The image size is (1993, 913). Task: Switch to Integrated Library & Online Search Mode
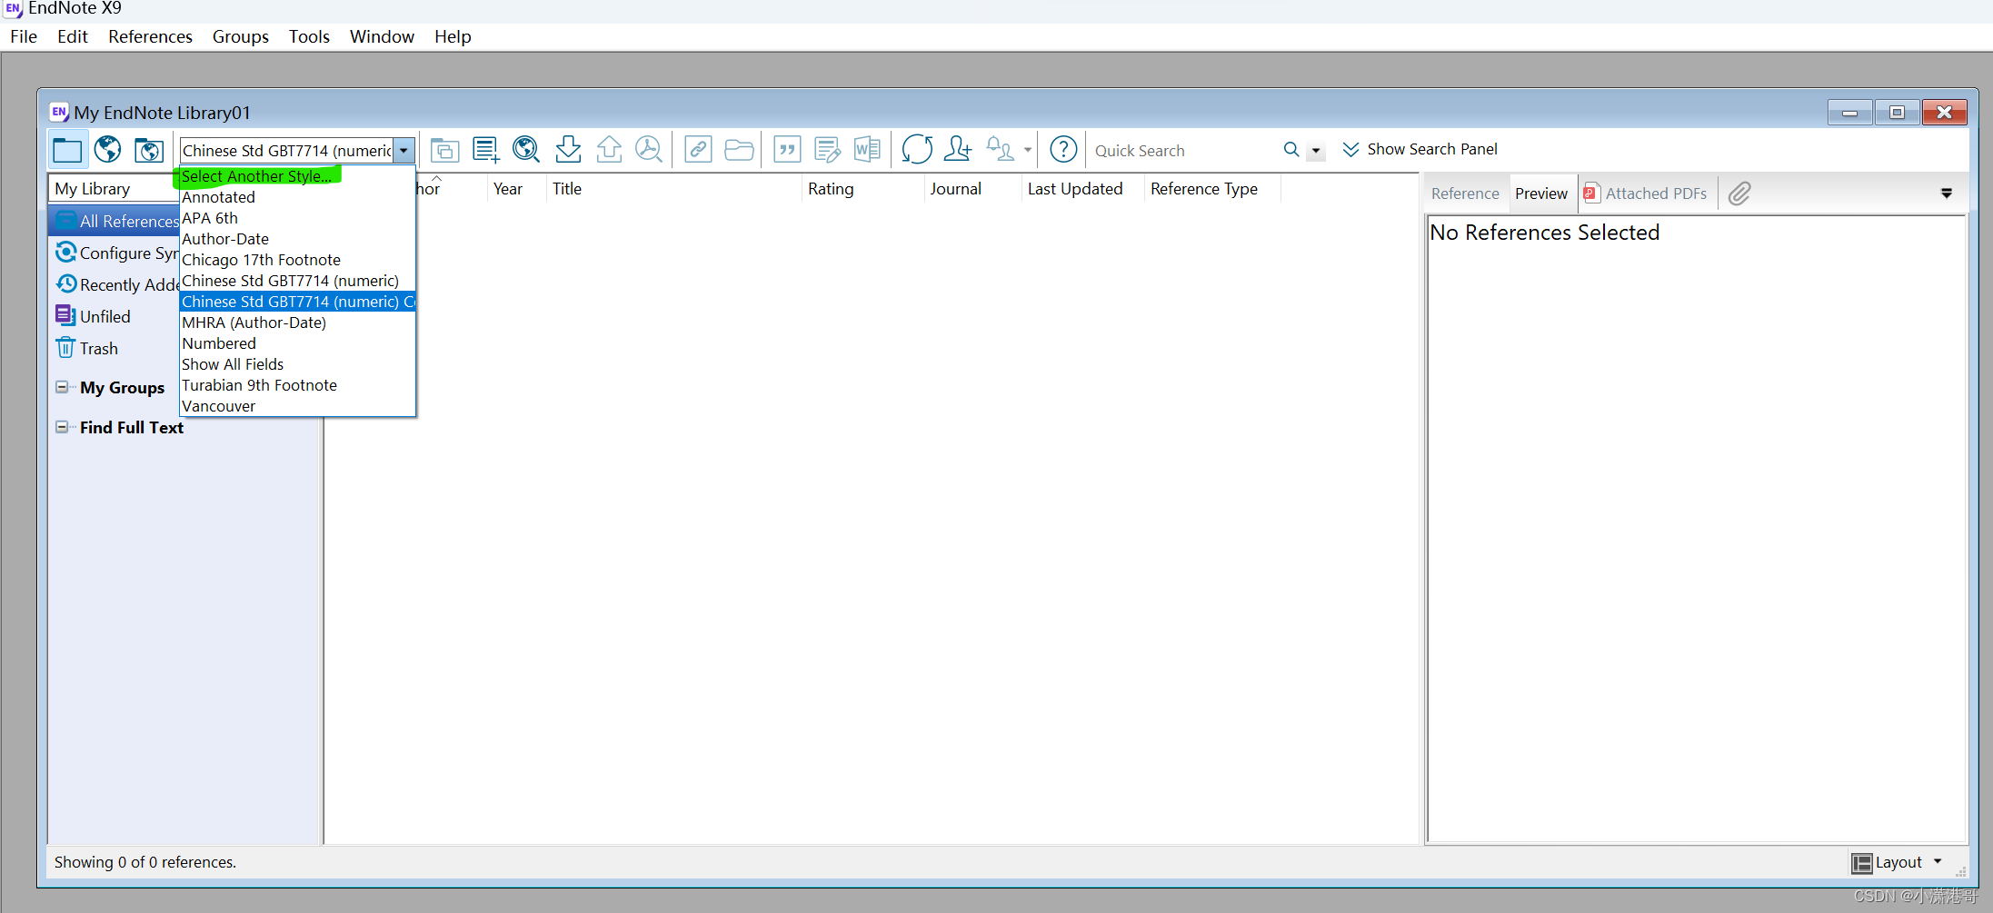[x=149, y=150]
